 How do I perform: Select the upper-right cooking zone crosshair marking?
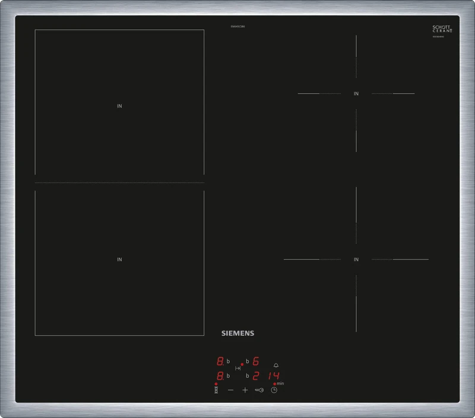coord(355,93)
